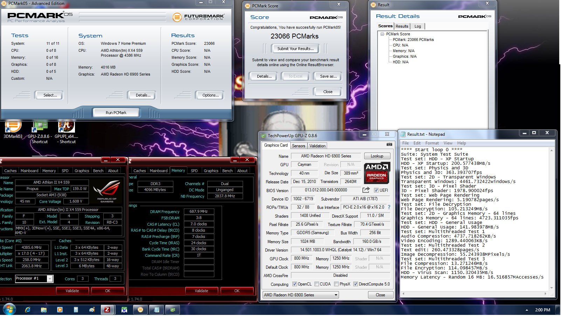Open the Paint taskbar icon
The image size is (561, 317).
click(92, 310)
